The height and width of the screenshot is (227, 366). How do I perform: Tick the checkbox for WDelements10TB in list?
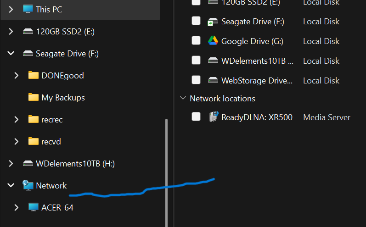pos(196,60)
